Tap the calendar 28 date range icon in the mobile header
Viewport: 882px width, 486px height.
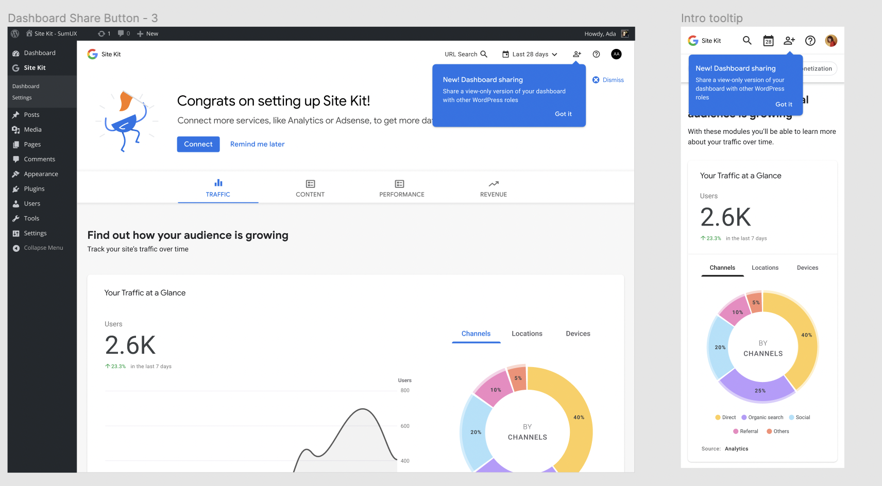[768, 41]
